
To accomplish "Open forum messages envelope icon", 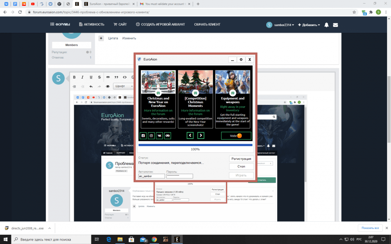I will (335, 25).
